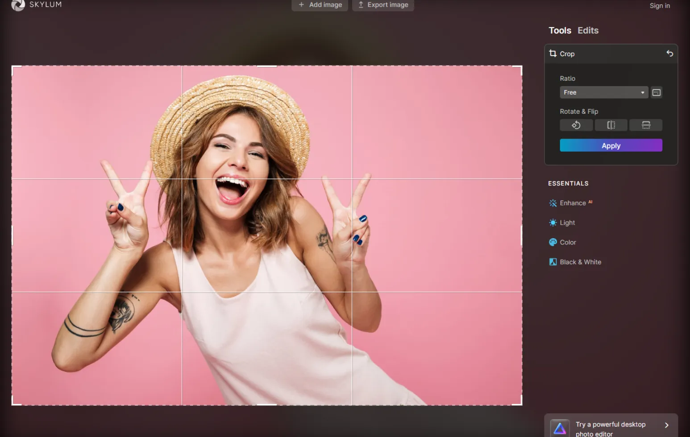Open the Color tool
The image size is (690, 437).
tap(562, 242)
